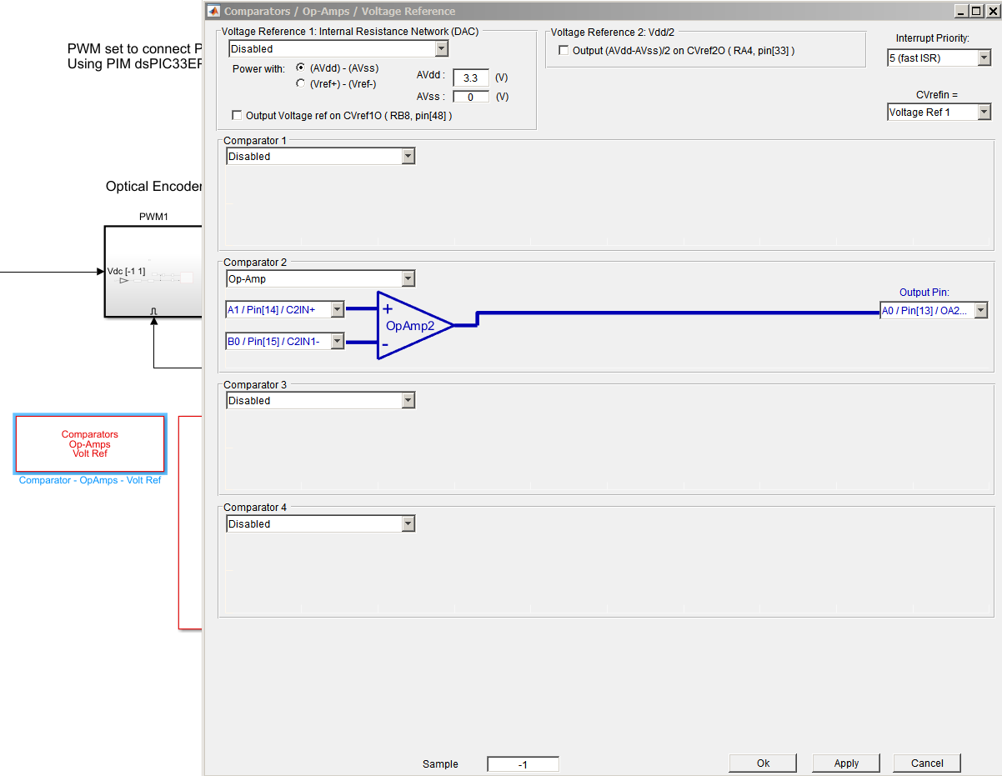Click the MATLAB icon in the title bar
Screen dimensions: 1002x776
point(213,11)
